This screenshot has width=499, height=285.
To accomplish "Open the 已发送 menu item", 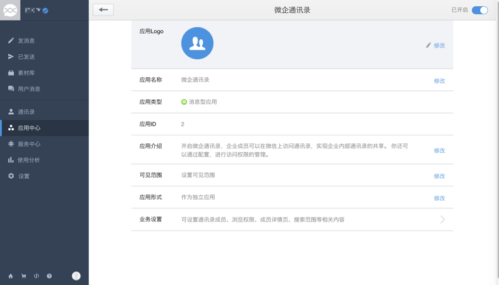I will point(44,57).
